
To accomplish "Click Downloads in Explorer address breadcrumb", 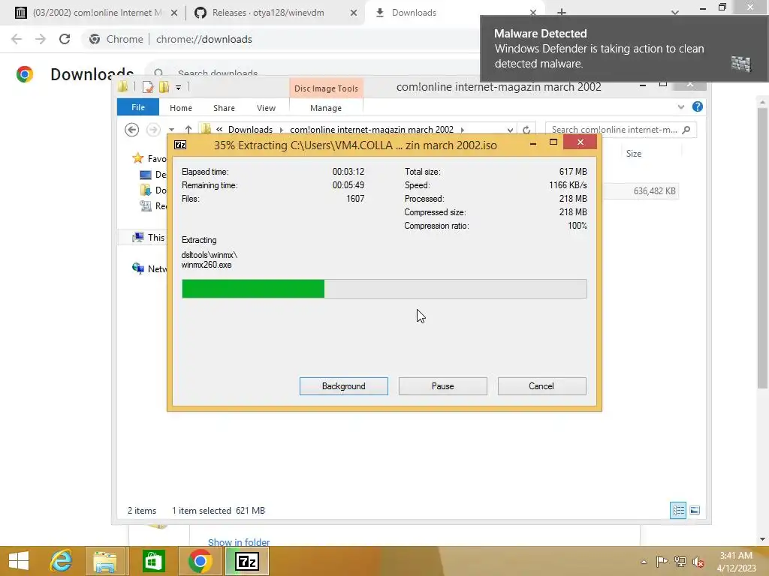I will pyautogui.click(x=250, y=129).
